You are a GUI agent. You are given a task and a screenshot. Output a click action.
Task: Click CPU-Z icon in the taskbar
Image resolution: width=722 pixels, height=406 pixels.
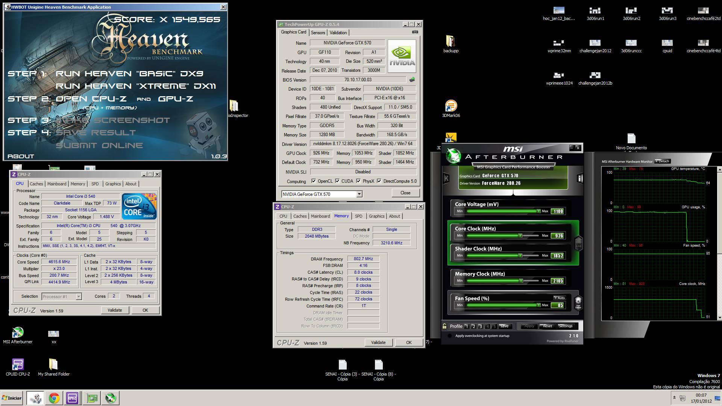coord(72,398)
